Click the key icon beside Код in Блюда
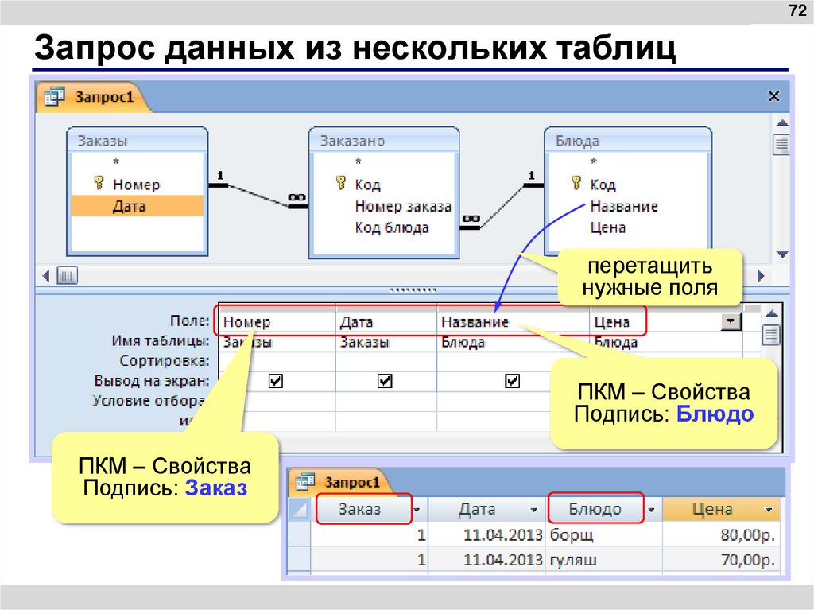Image resolution: width=814 pixels, height=610 pixels. pos(575,184)
